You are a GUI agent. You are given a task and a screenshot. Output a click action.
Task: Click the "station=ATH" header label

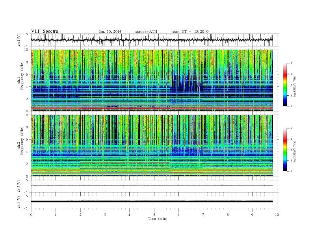tap(146, 32)
